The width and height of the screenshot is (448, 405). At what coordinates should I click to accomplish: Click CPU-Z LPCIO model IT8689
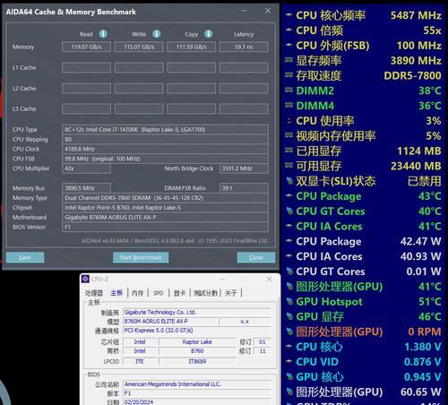pos(197,362)
